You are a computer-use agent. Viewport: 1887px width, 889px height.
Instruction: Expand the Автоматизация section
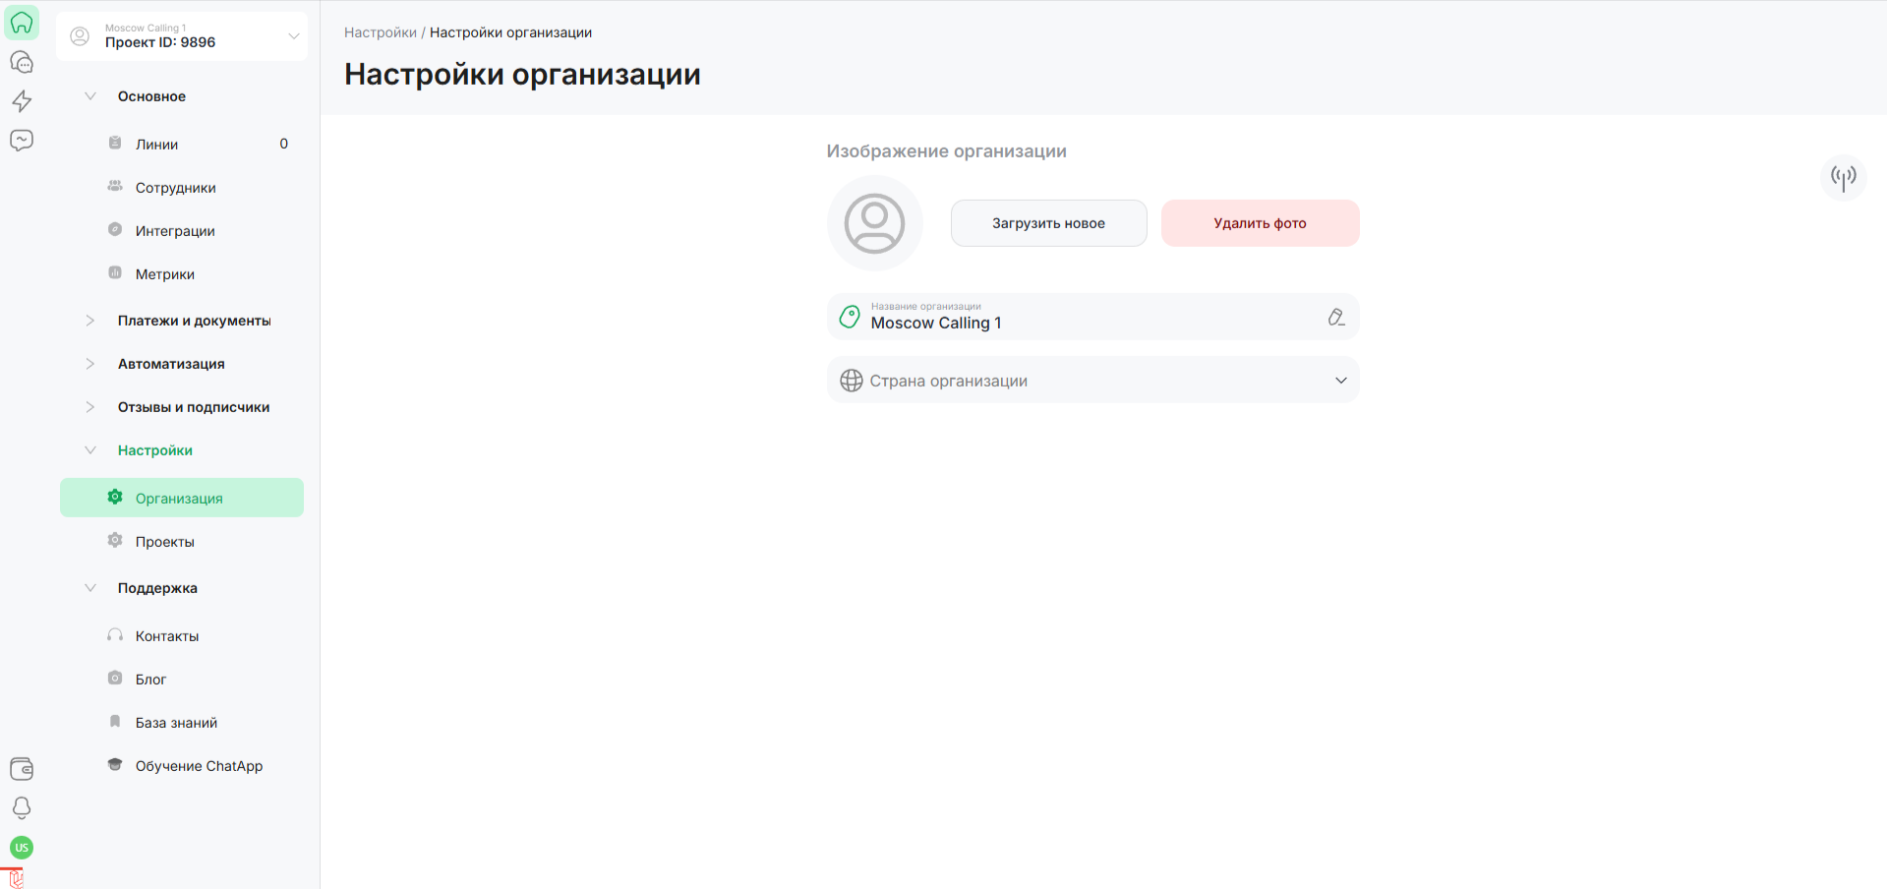[x=171, y=364]
